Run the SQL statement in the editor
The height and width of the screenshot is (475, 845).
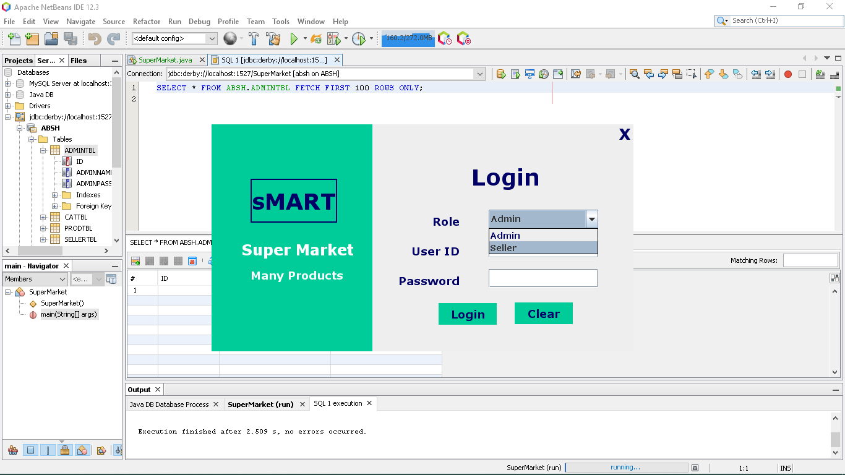pyautogui.click(x=501, y=74)
